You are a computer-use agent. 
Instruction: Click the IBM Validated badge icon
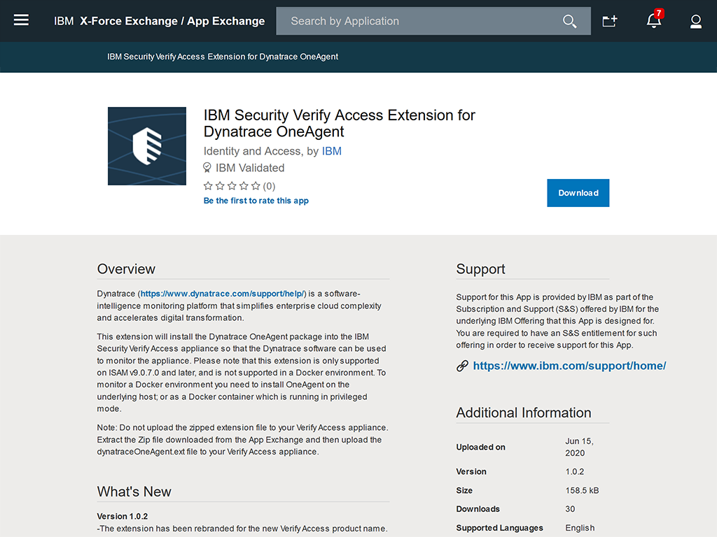click(x=207, y=168)
